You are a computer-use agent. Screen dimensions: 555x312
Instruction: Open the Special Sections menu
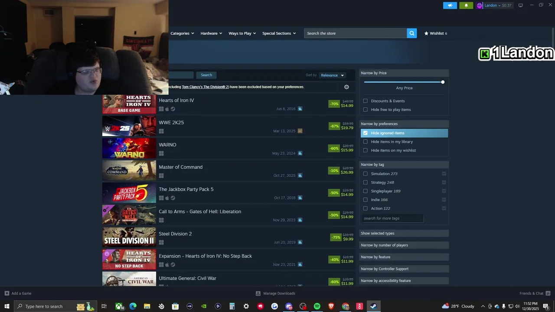[279, 33]
